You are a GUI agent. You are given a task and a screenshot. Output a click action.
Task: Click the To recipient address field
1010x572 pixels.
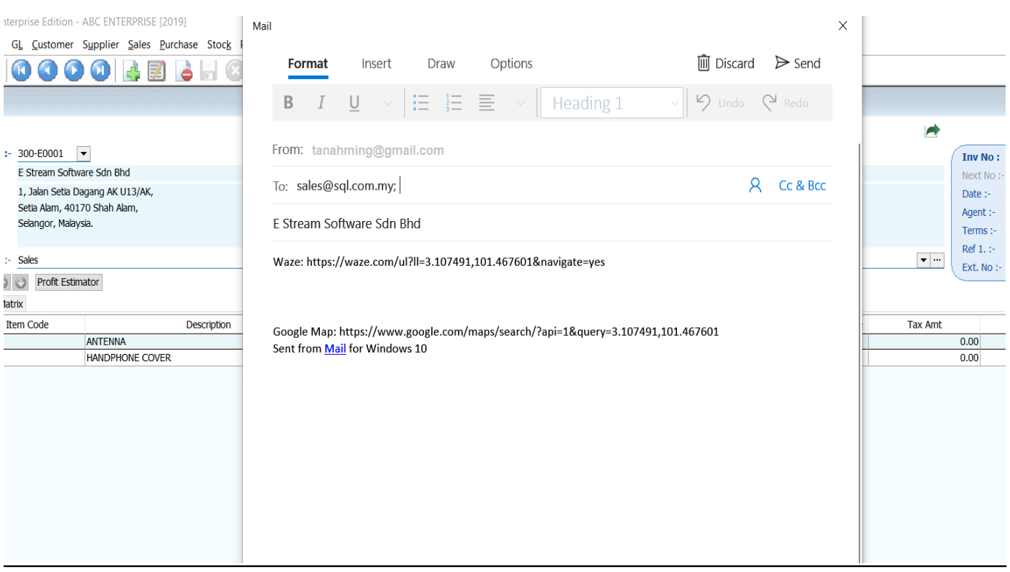pyautogui.click(x=567, y=186)
